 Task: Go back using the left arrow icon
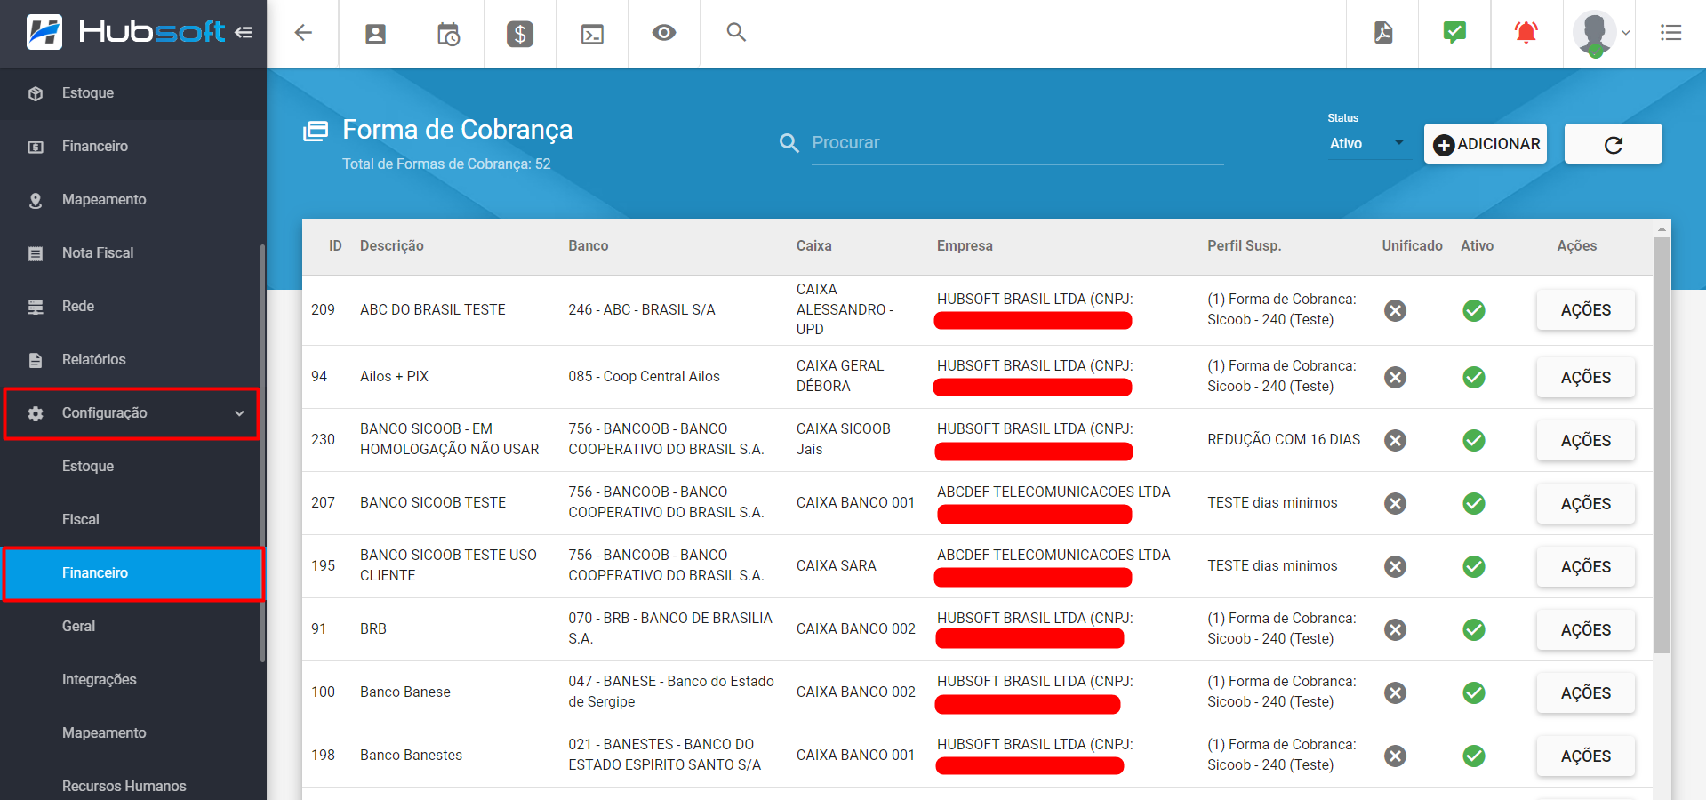tap(303, 33)
